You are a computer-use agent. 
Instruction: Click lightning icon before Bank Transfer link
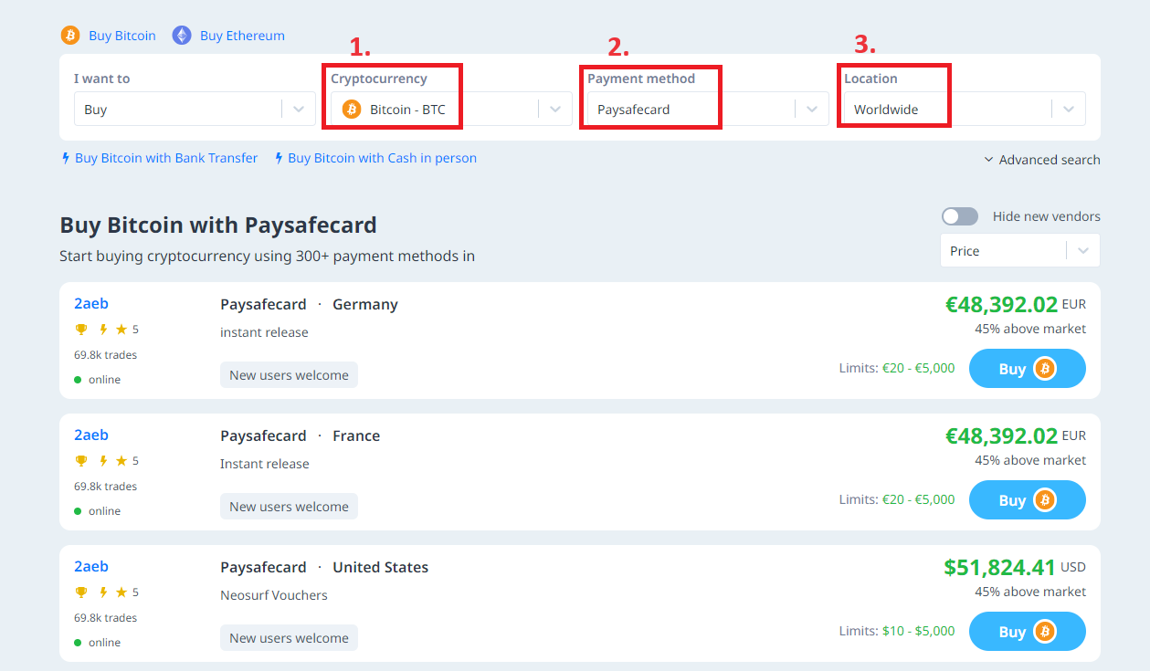pos(66,158)
